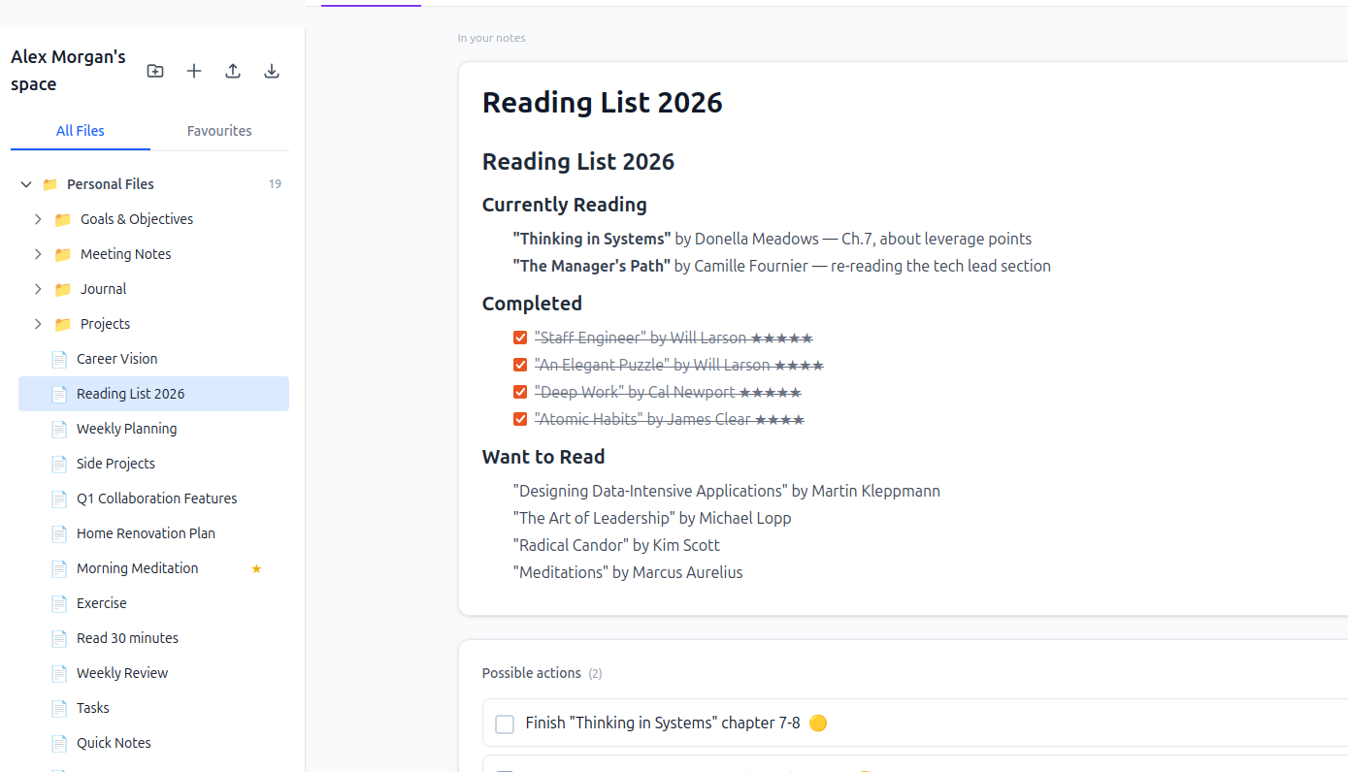Click the "Currently Reading" heading
The image size is (1348, 772).
[x=565, y=205]
